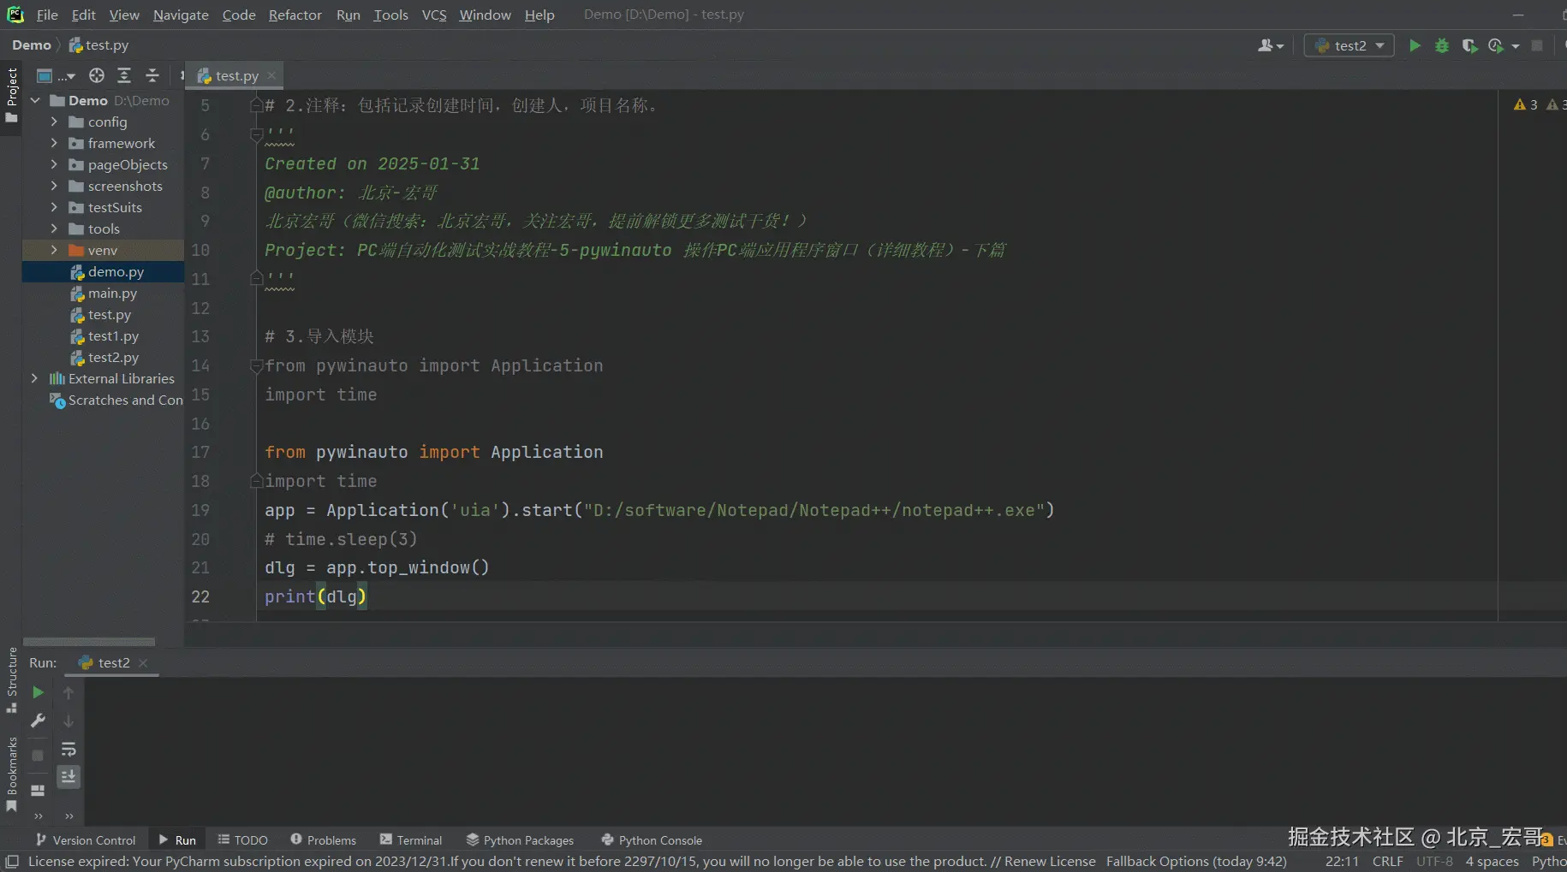Viewport: 1567px width, 872px height.
Task: Open the TODO tool window
Action: pyautogui.click(x=243, y=840)
